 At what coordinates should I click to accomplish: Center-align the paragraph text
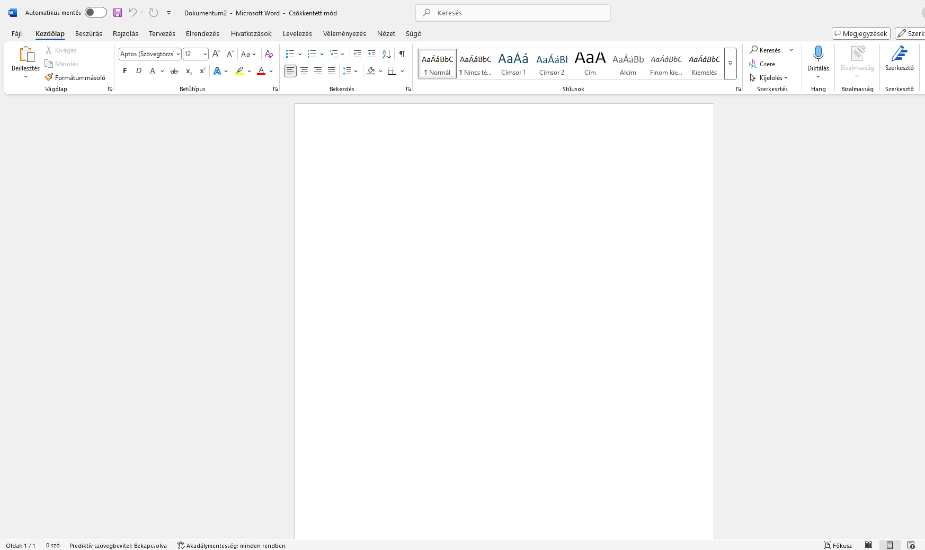304,71
